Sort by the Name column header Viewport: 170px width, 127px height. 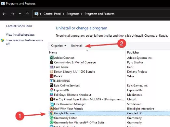53,52
